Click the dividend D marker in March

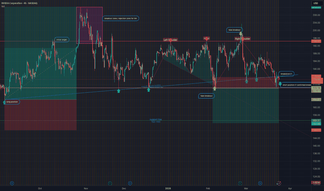point(260,183)
